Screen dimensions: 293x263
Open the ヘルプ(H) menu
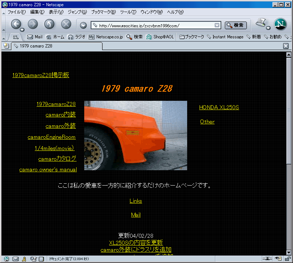coord(175,12)
